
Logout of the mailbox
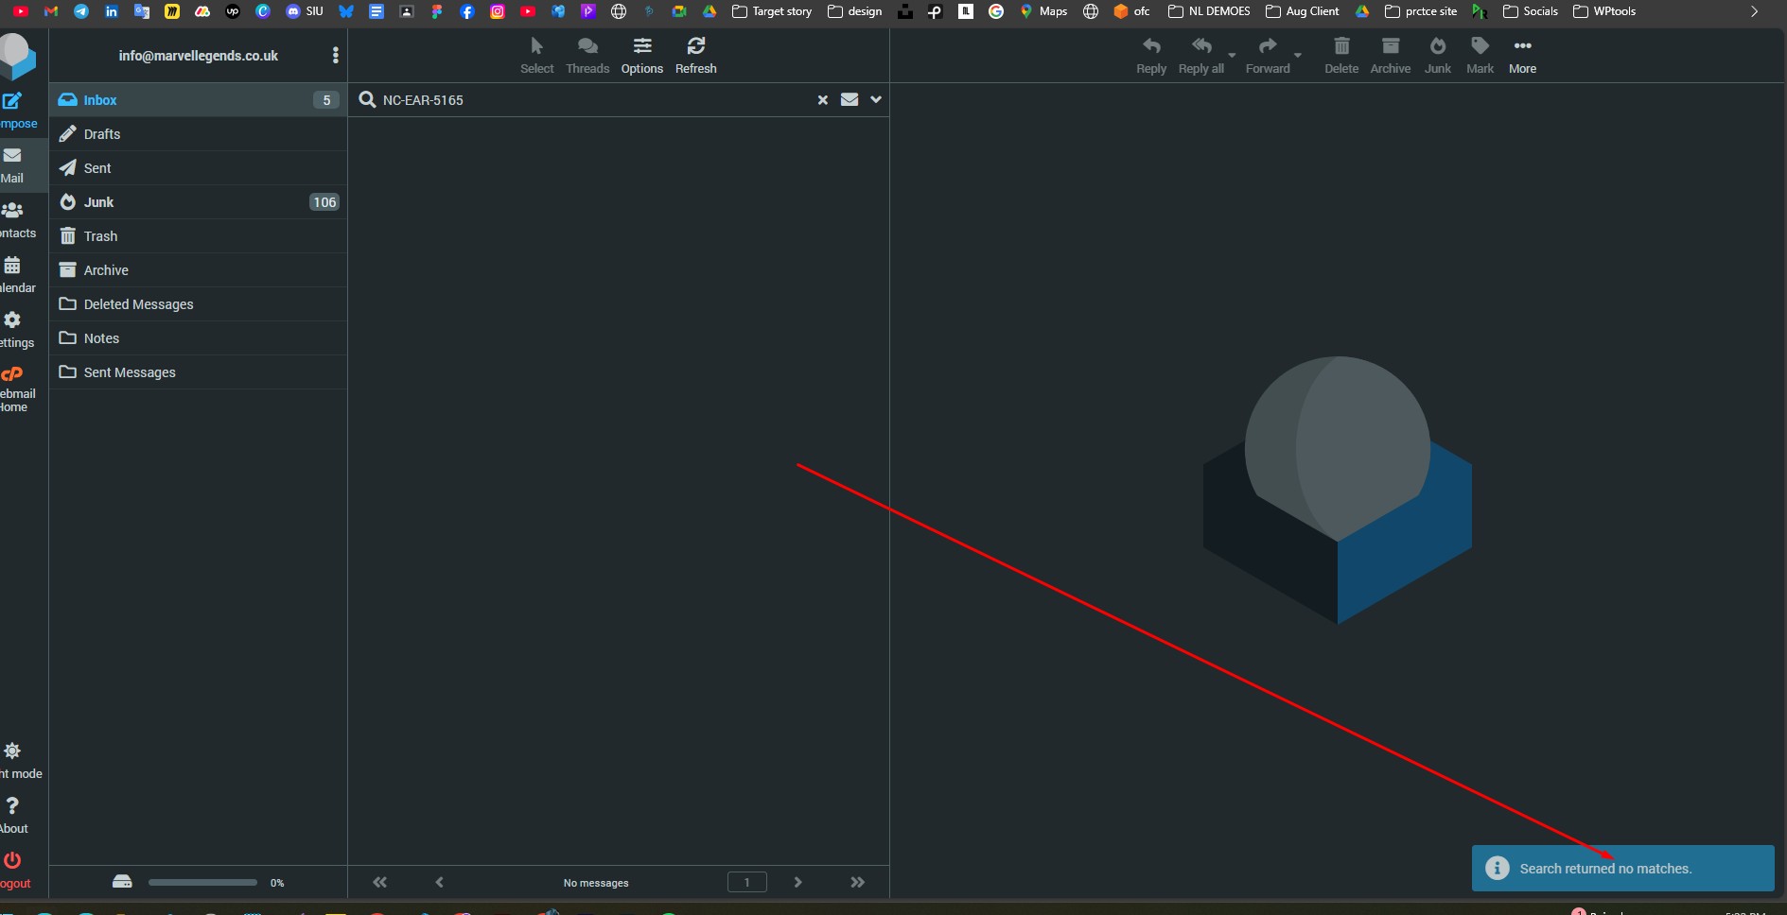(x=15, y=868)
